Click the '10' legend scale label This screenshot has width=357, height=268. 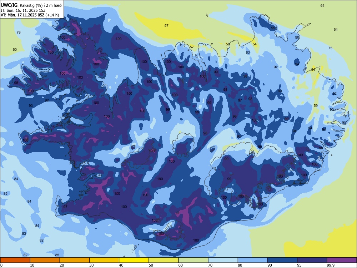pos(32,265)
